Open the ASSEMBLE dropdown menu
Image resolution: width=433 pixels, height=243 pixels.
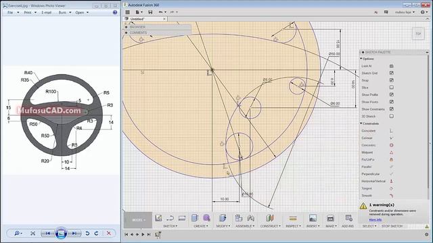click(245, 226)
